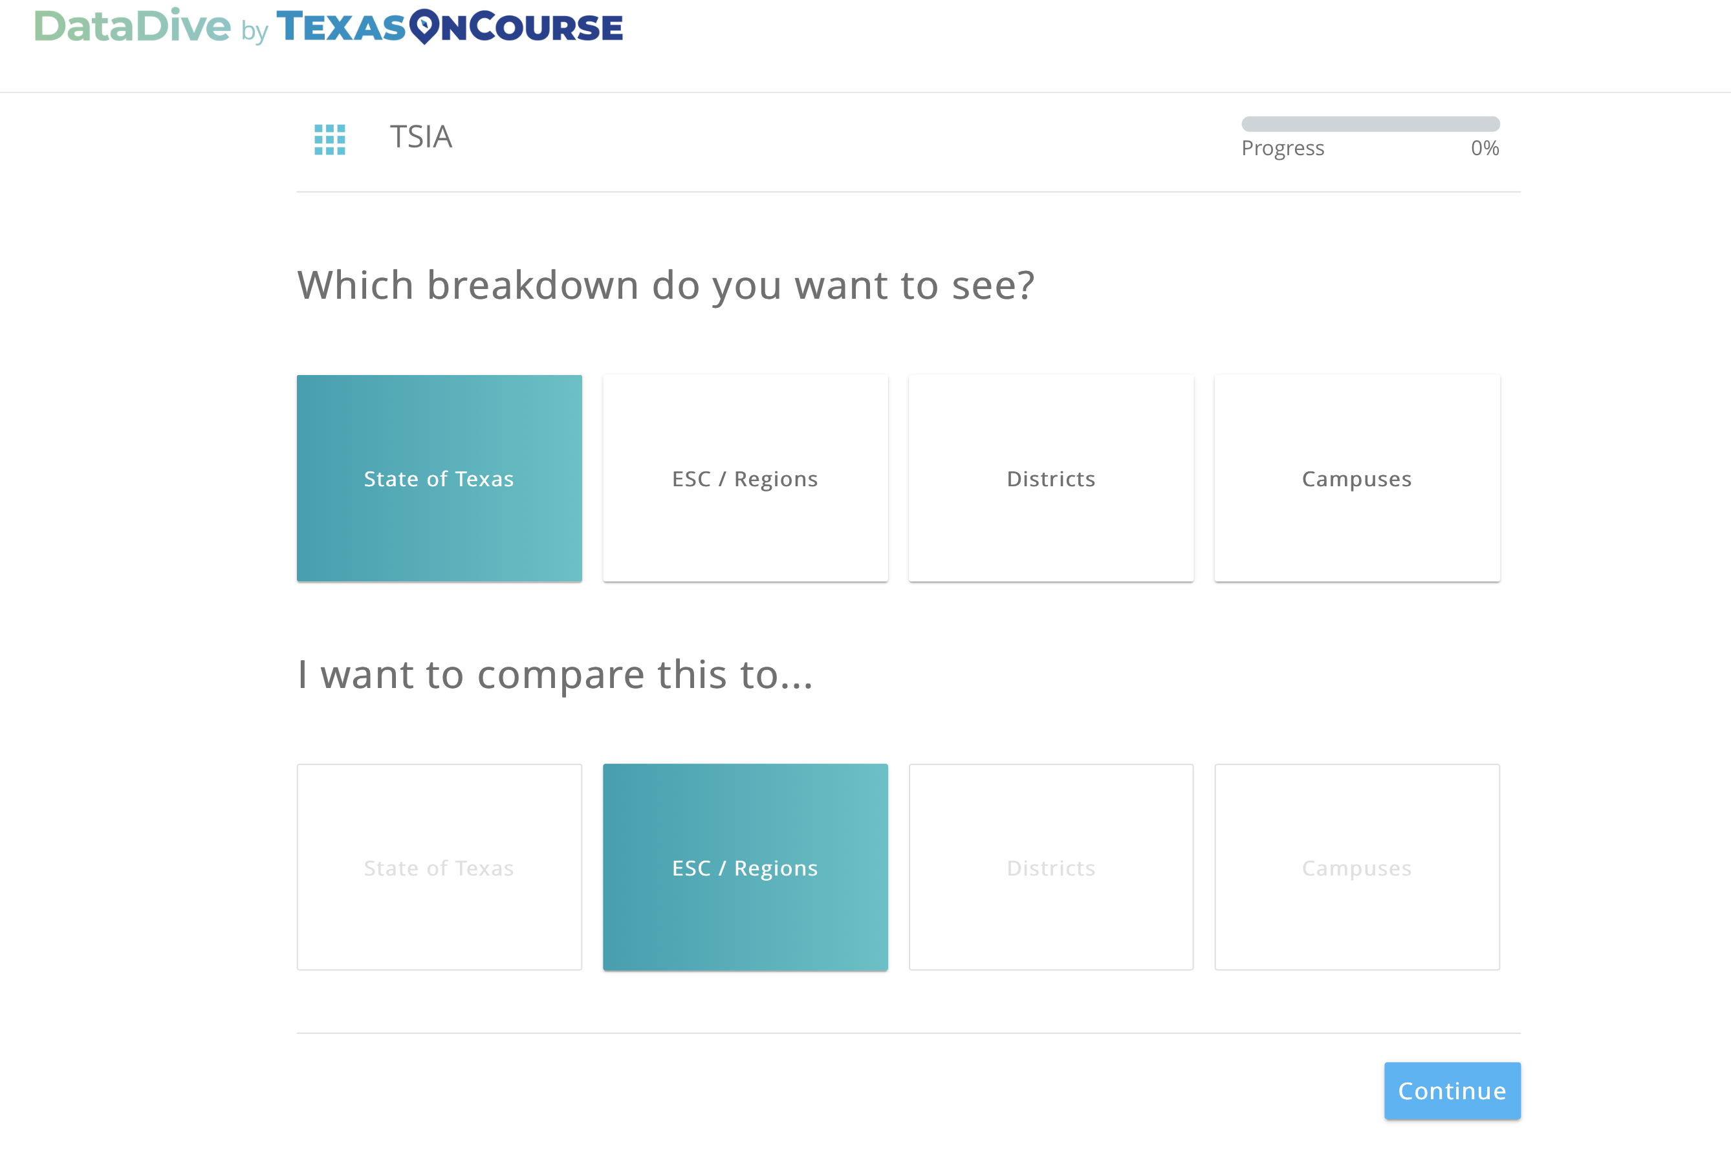
Task: Select ESC / Regions comparison tile
Action: (x=745, y=867)
